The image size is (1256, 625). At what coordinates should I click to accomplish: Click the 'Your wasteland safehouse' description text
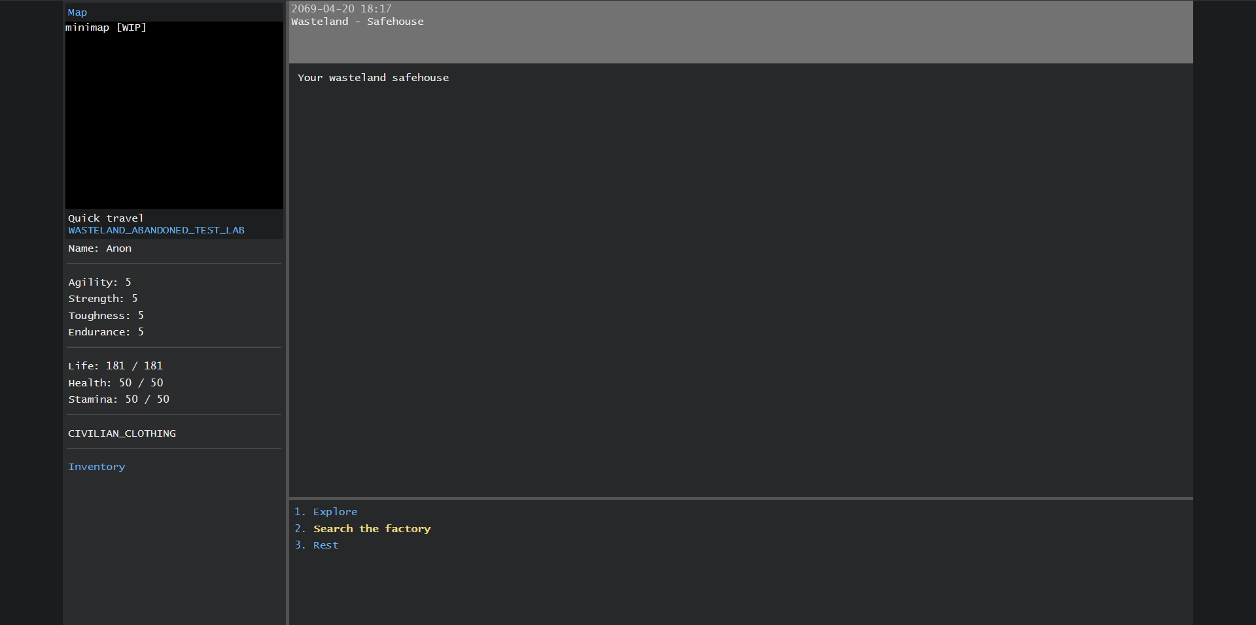click(x=373, y=78)
